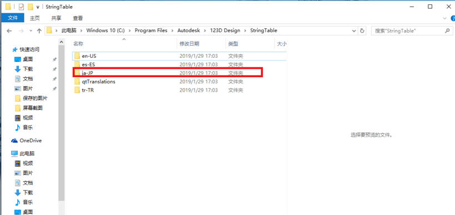Expand the ribbon chevron at top right
Viewport: 455px width, 215px height.
click(445, 18)
